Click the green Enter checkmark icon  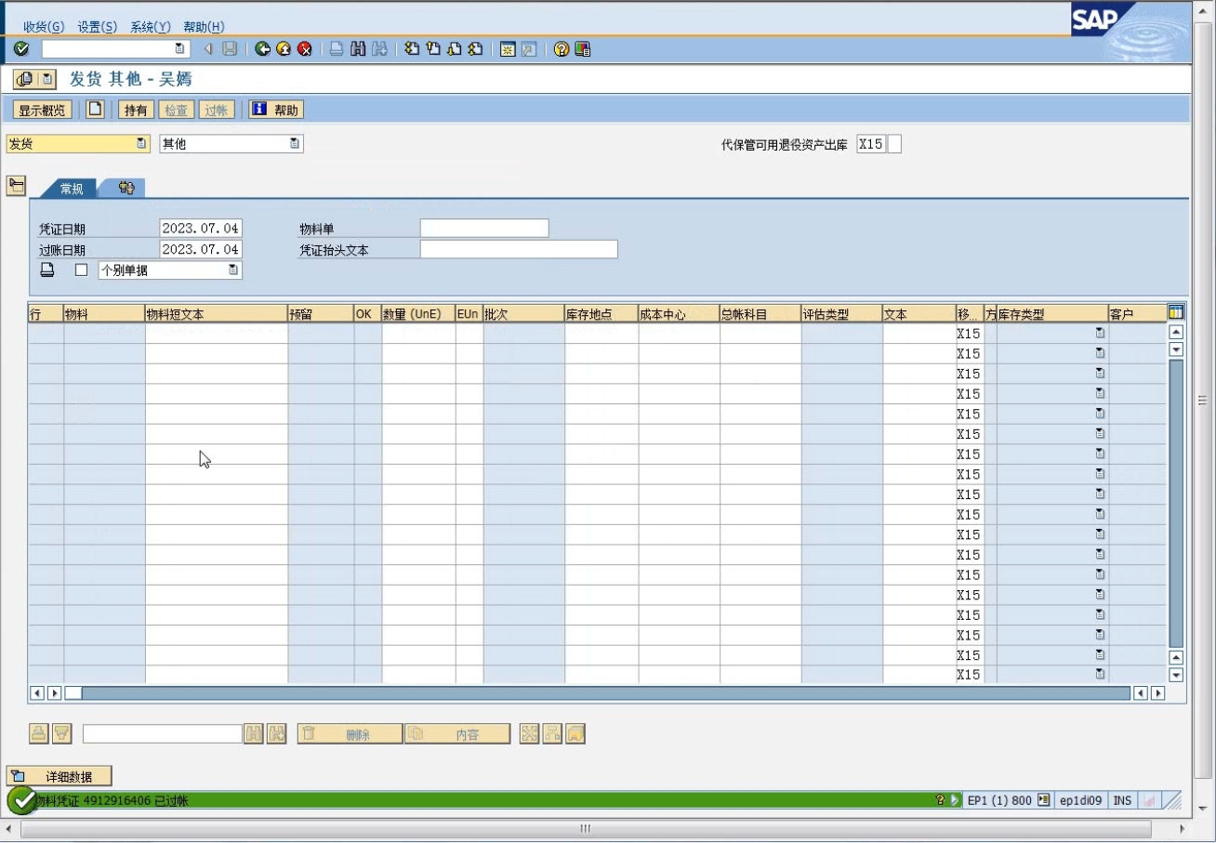coord(21,49)
